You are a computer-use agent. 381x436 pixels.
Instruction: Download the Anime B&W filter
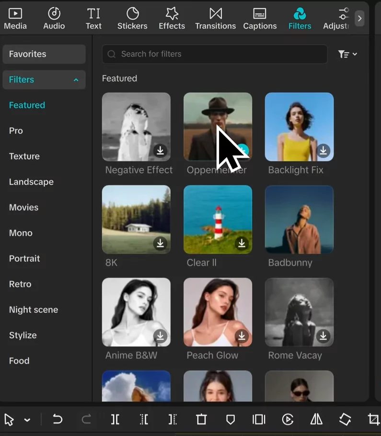click(160, 336)
